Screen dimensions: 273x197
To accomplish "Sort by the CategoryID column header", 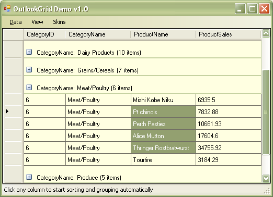I will coord(44,34).
